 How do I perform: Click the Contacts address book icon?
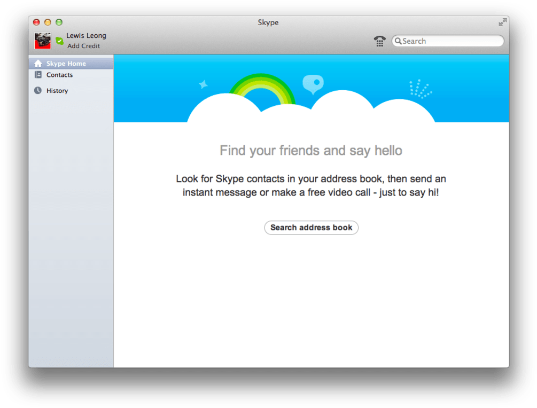(x=38, y=75)
